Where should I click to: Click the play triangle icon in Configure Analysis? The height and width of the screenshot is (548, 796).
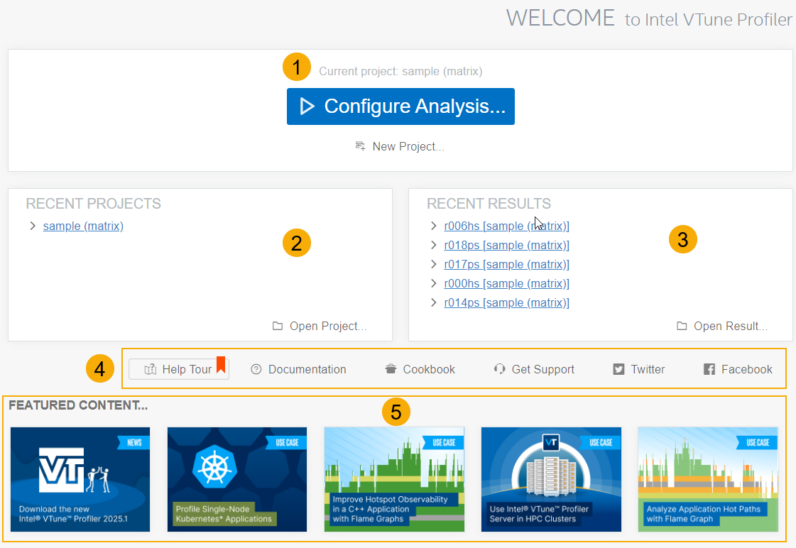point(307,106)
